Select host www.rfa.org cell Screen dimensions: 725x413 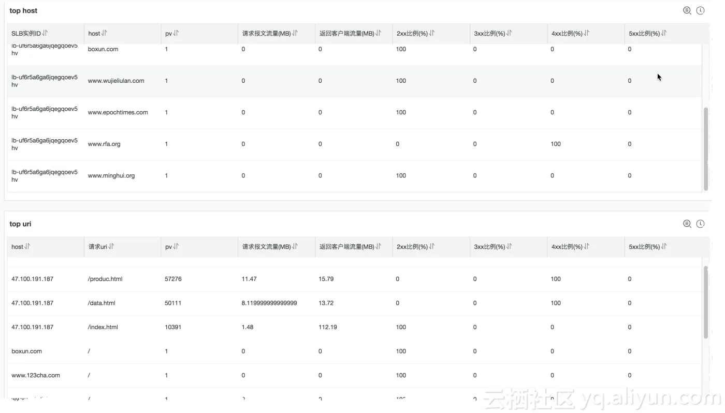[104, 144]
